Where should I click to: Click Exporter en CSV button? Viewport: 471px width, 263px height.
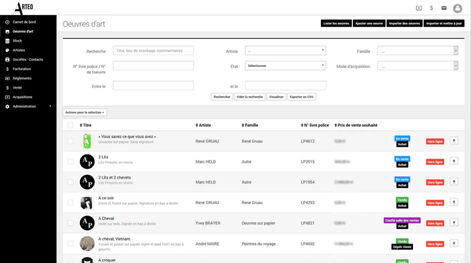[x=301, y=97]
